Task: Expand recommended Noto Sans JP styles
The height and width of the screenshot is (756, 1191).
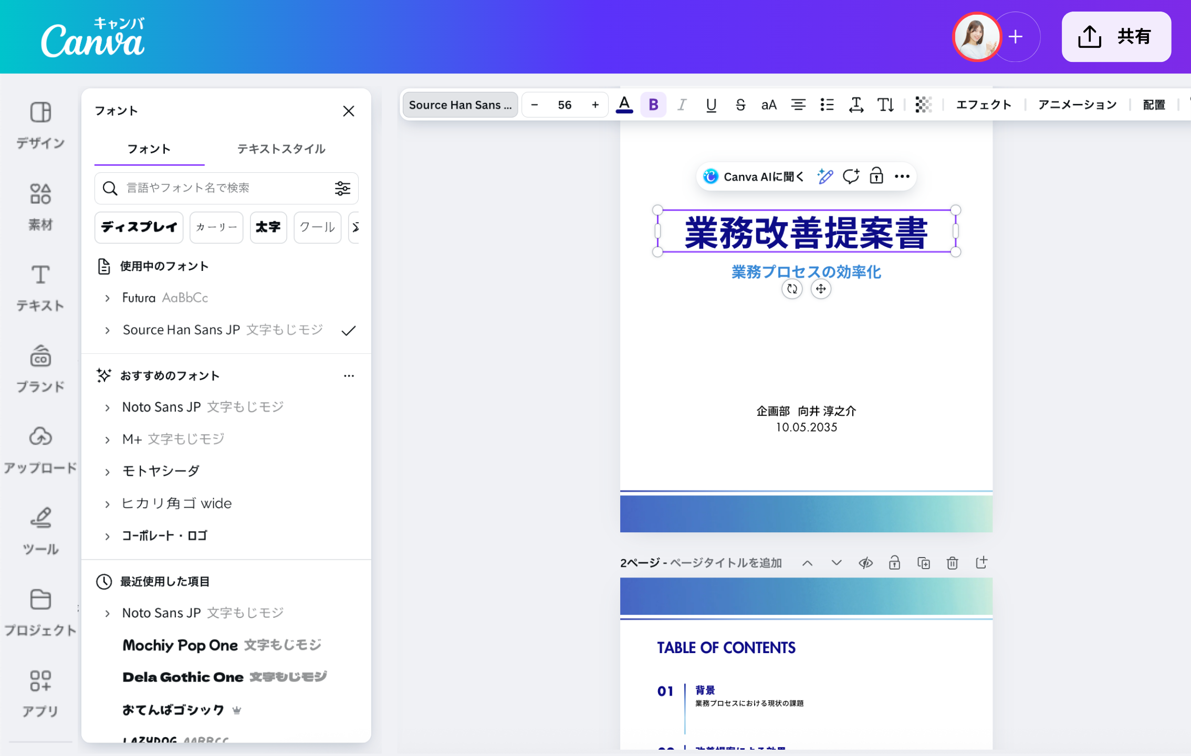Action: (x=107, y=407)
